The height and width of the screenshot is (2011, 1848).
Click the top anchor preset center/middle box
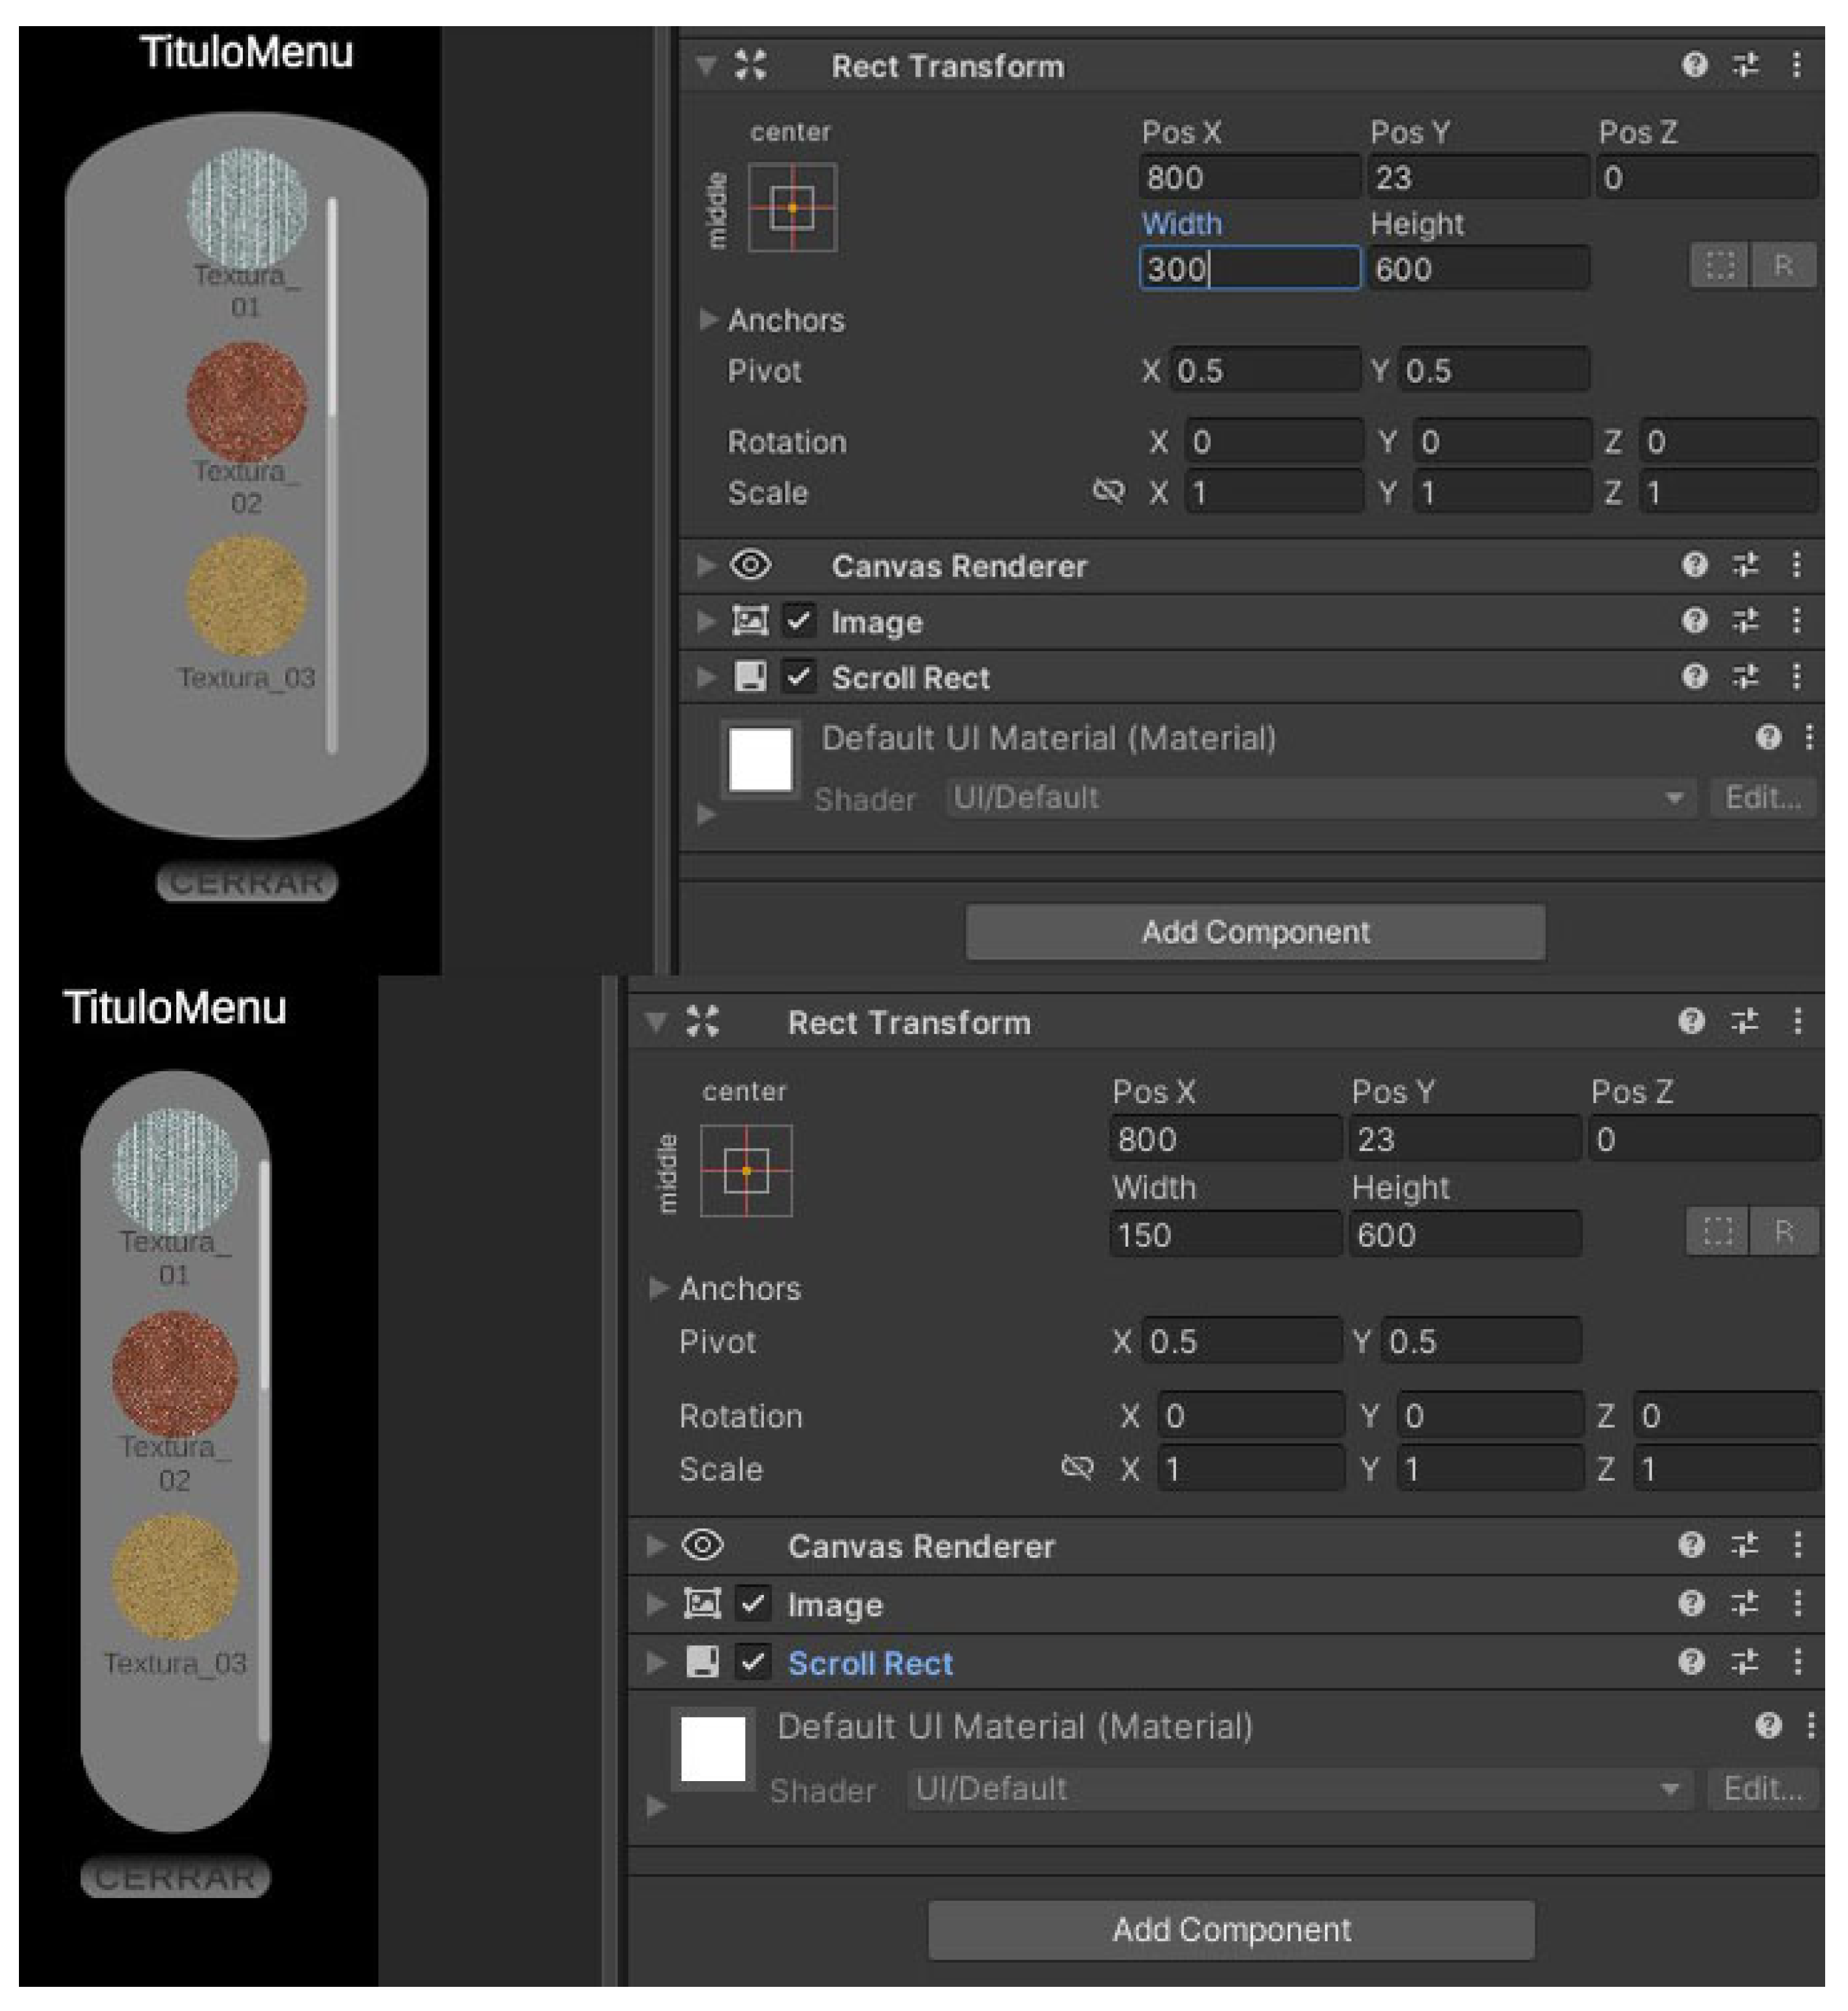click(x=792, y=208)
